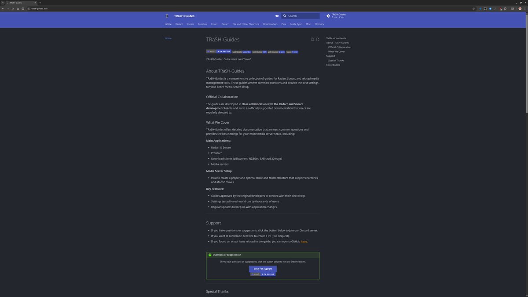Click the view page source icon
Viewport: 528px width, 297px height.
point(312,40)
